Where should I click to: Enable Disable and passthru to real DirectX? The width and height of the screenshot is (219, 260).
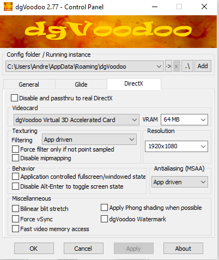[x=14, y=98]
